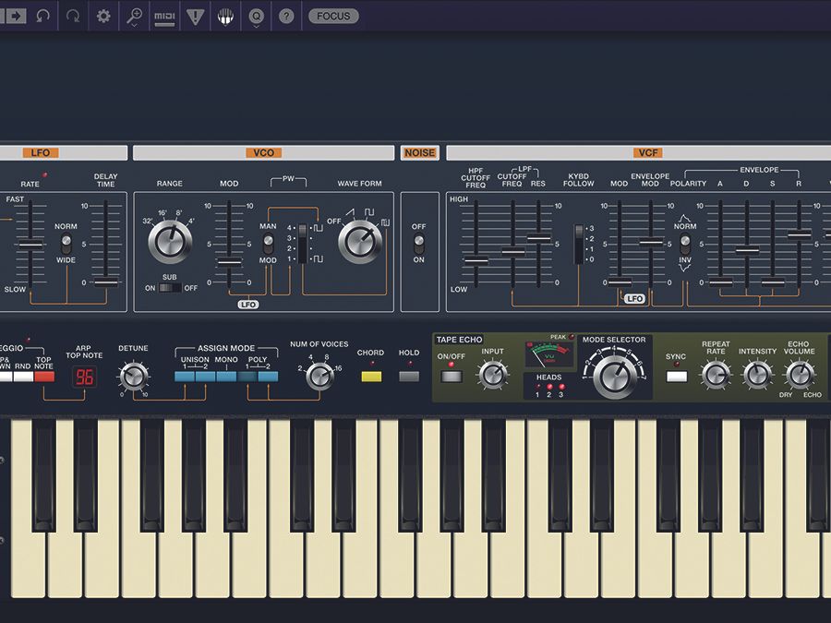Click the red TOP NOTE arpeggio button
This screenshot has height=623, width=831.
coord(44,377)
